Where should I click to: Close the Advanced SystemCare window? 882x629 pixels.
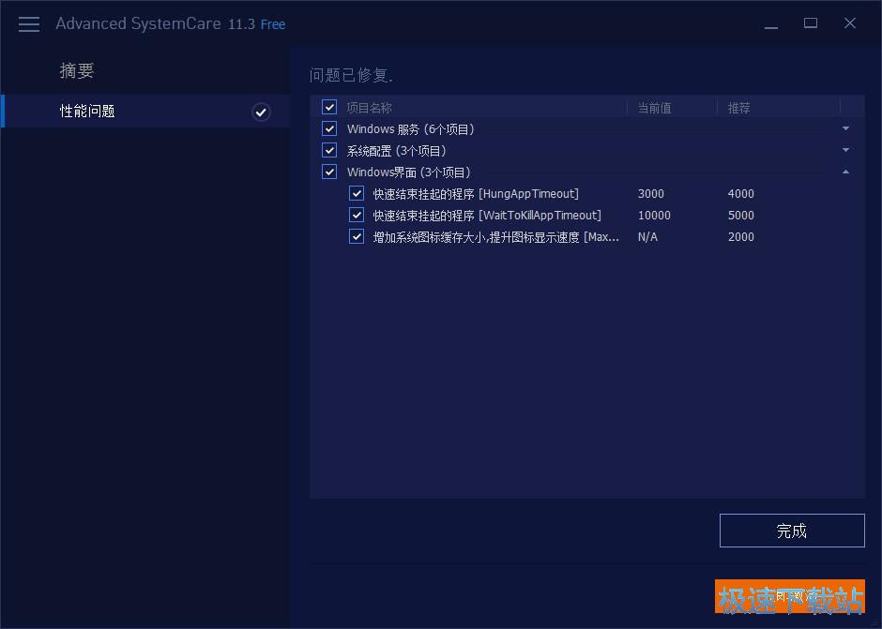(850, 23)
